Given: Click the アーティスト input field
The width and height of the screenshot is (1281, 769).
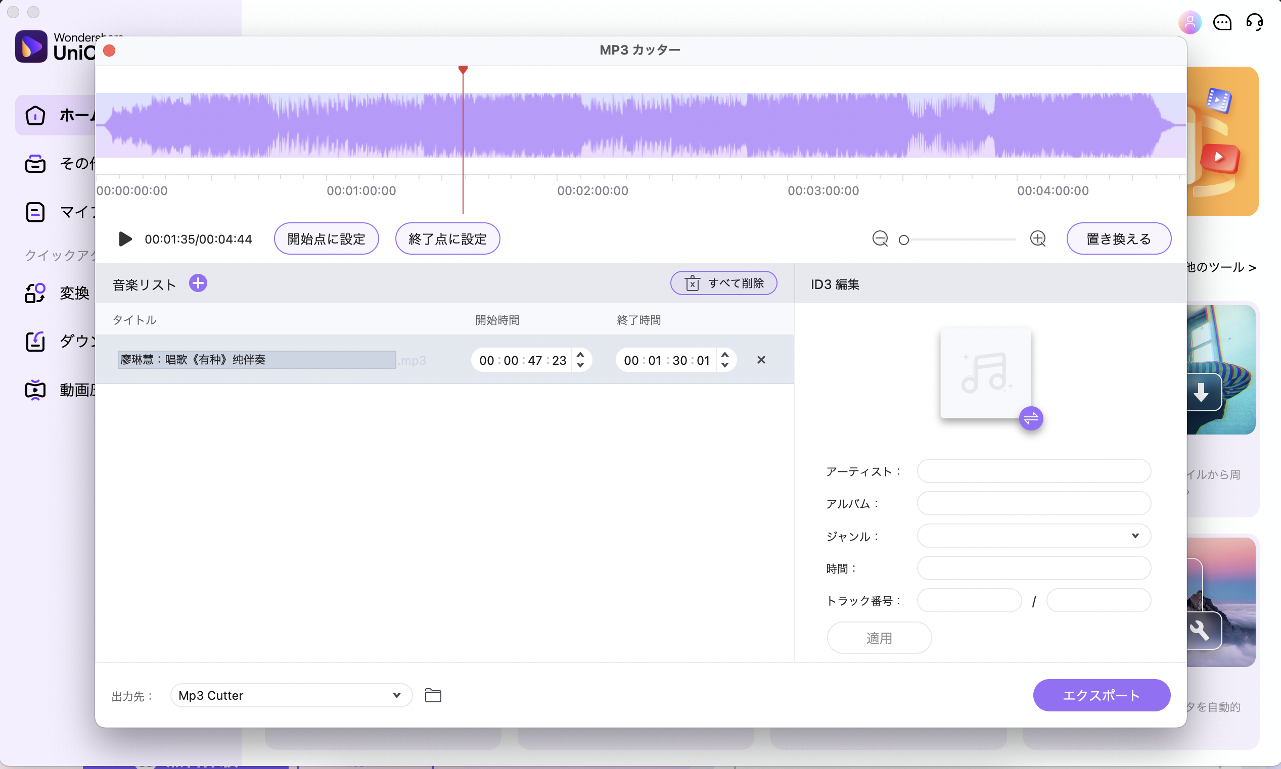Looking at the screenshot, I should (x=1034, y=471).
